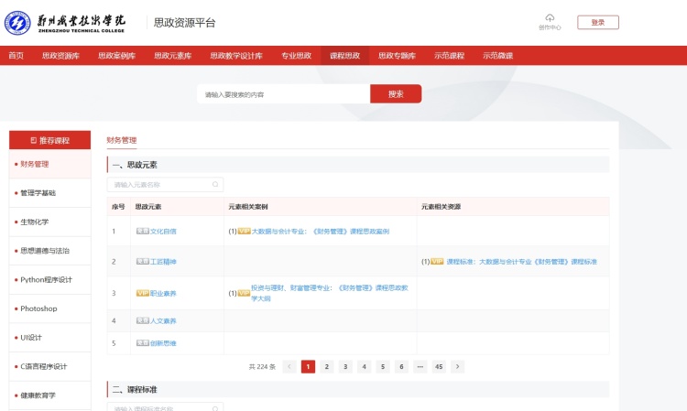Screen dimensions: 687x411
Task: Focus the main search box at top
Action: pos(284,94)
